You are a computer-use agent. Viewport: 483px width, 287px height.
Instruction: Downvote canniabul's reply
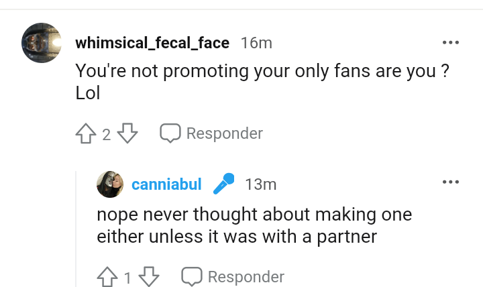pos(149,277)
